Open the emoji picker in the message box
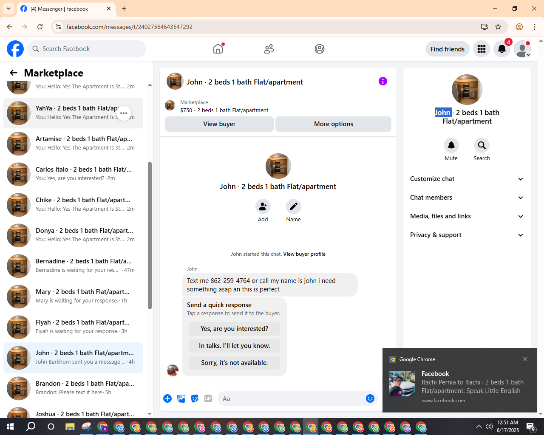This screenshot has height=435, width=544. [370, 398]
